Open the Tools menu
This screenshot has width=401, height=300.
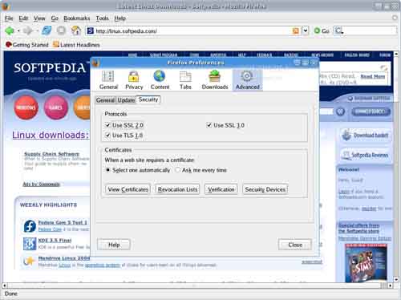coord(102,18)
